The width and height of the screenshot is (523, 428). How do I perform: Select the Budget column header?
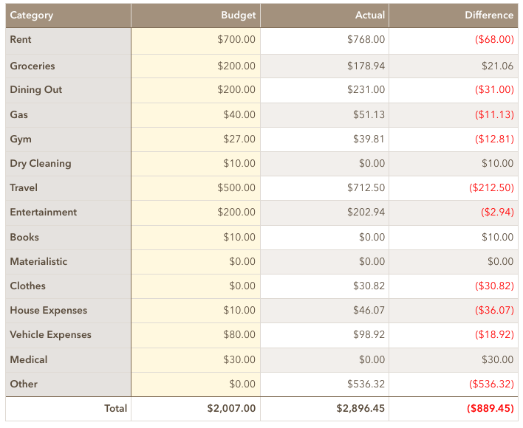(x=196, y=15)
